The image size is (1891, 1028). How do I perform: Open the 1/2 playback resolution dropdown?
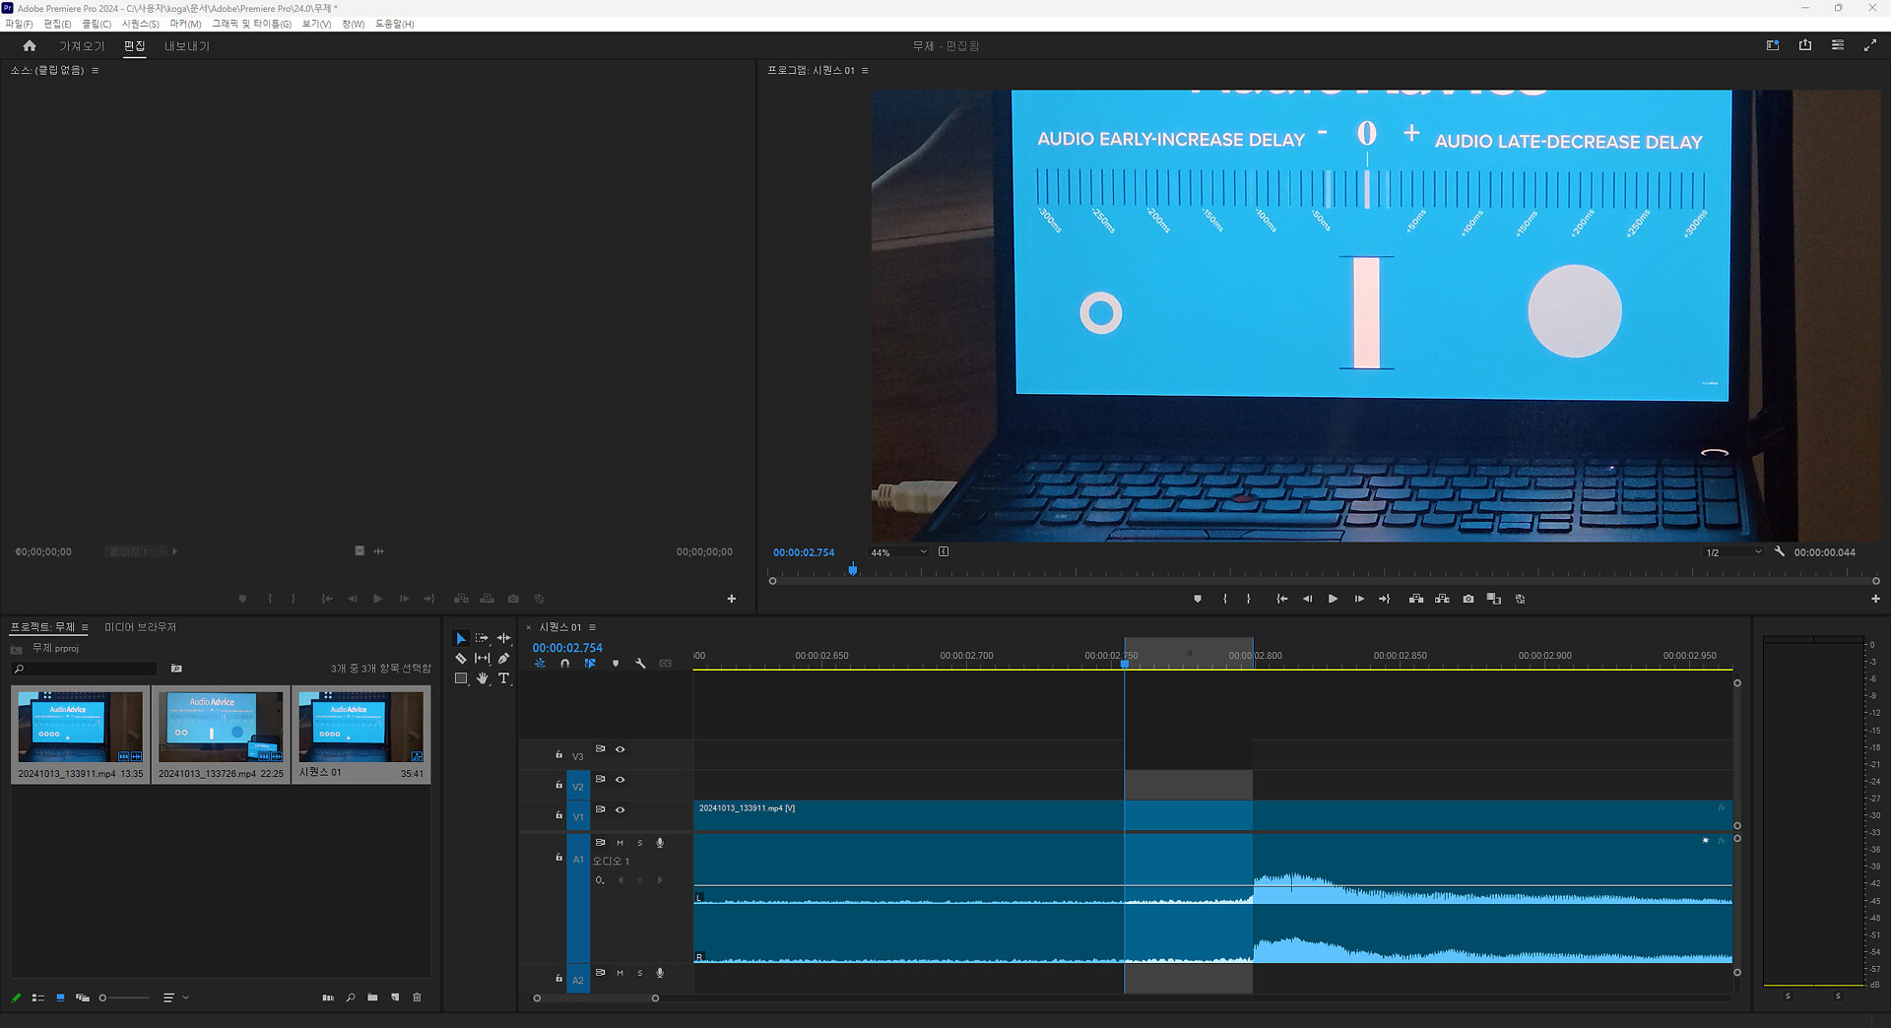[1732, 552]
